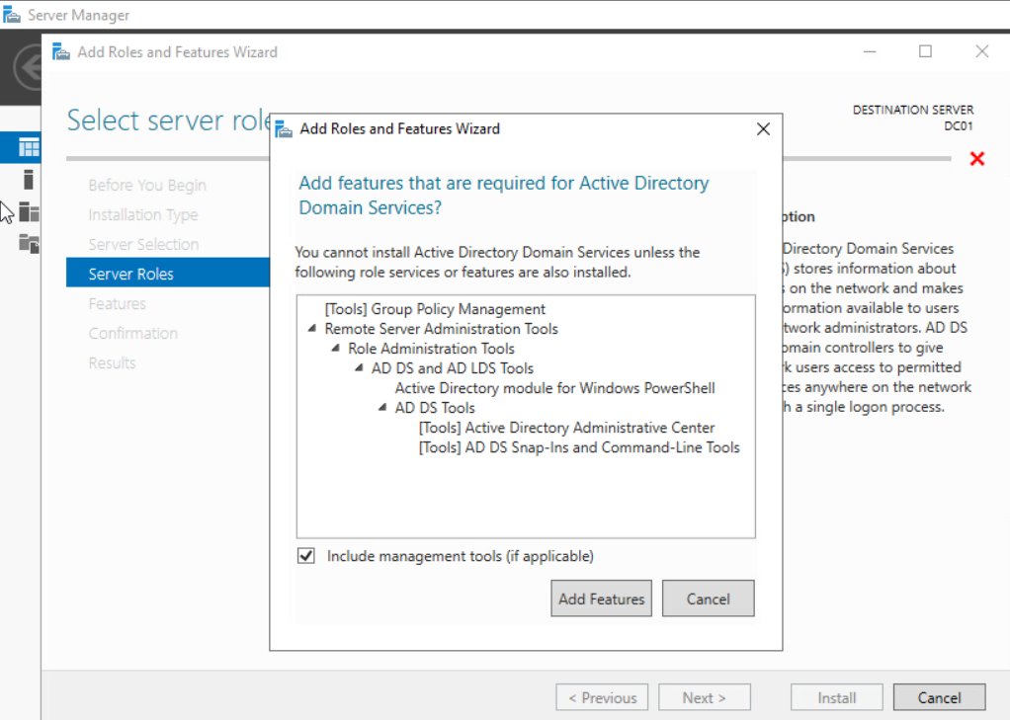Image resolution: width=1010 pixels, height=720 pixels.
Task: Open File and Storage Services sidebar icon
Action: (29, 243)
